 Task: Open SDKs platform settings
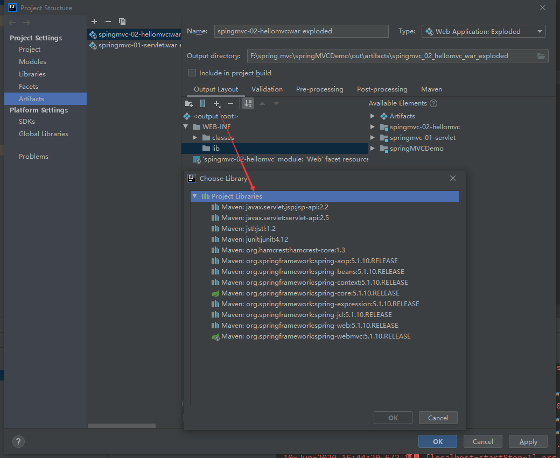(x=27, y=122)
